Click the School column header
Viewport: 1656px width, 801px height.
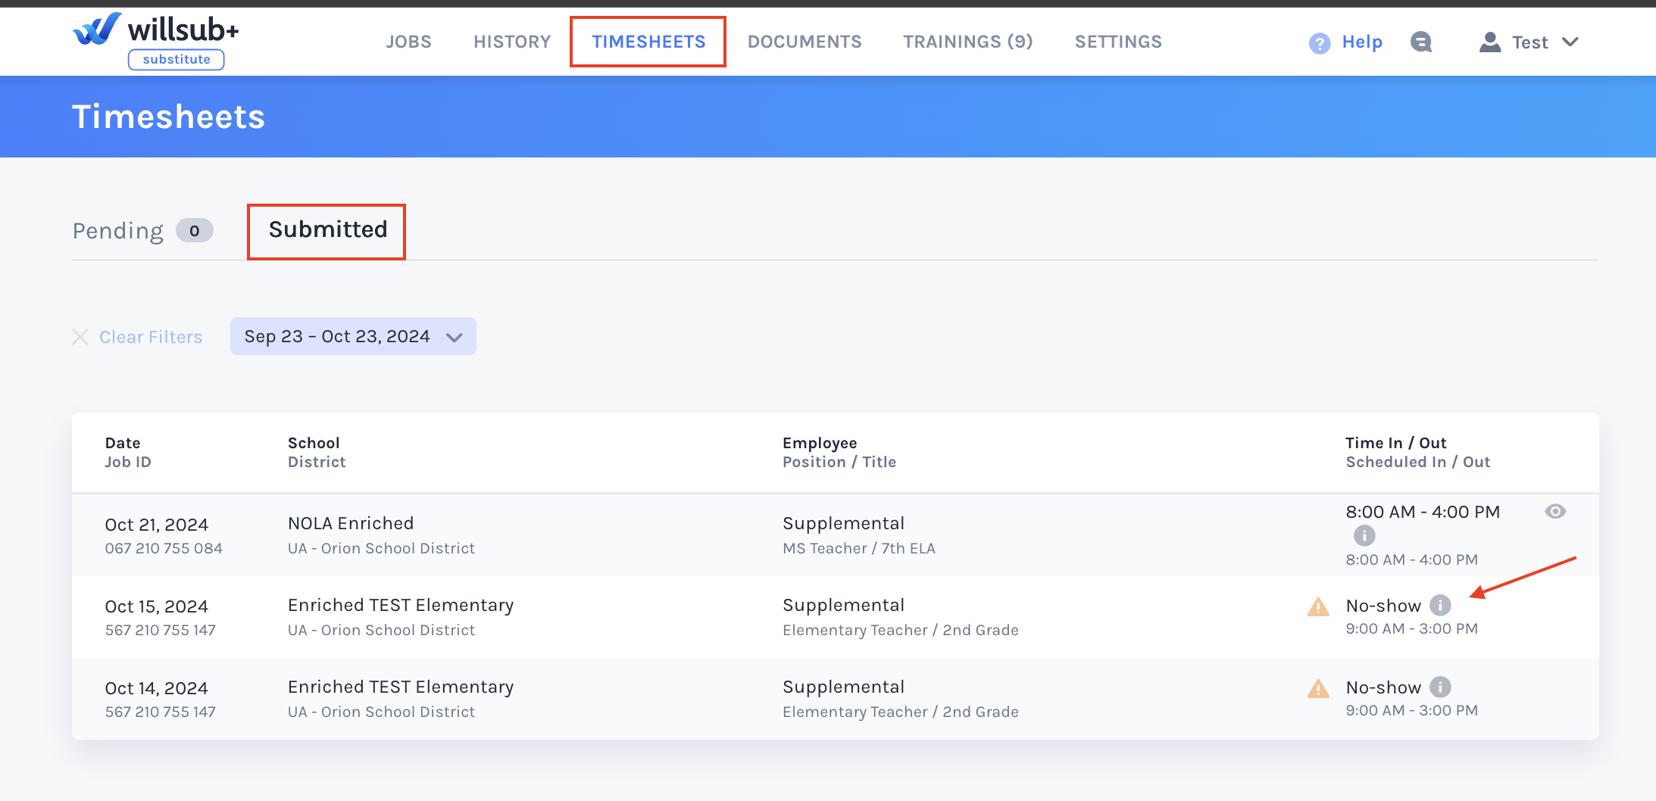point(314,443)
